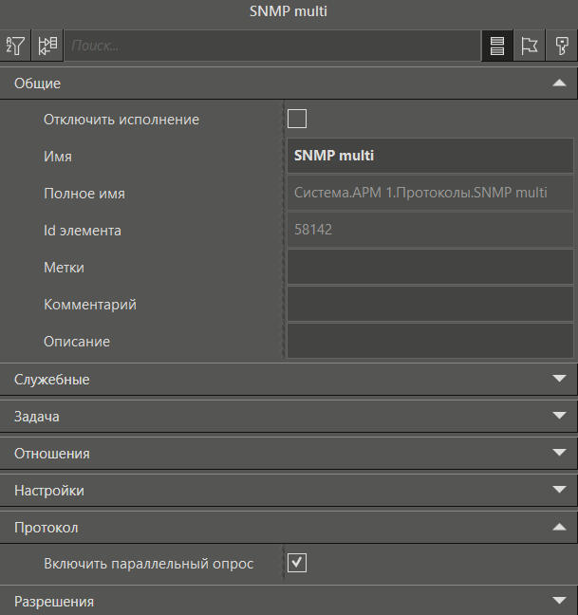Select the Id элемента value 58142
This screenshot has width=578, height=615.
[430, 230]
